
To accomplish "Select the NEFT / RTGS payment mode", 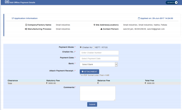I will pyautogui.click(x=94, y=47).
